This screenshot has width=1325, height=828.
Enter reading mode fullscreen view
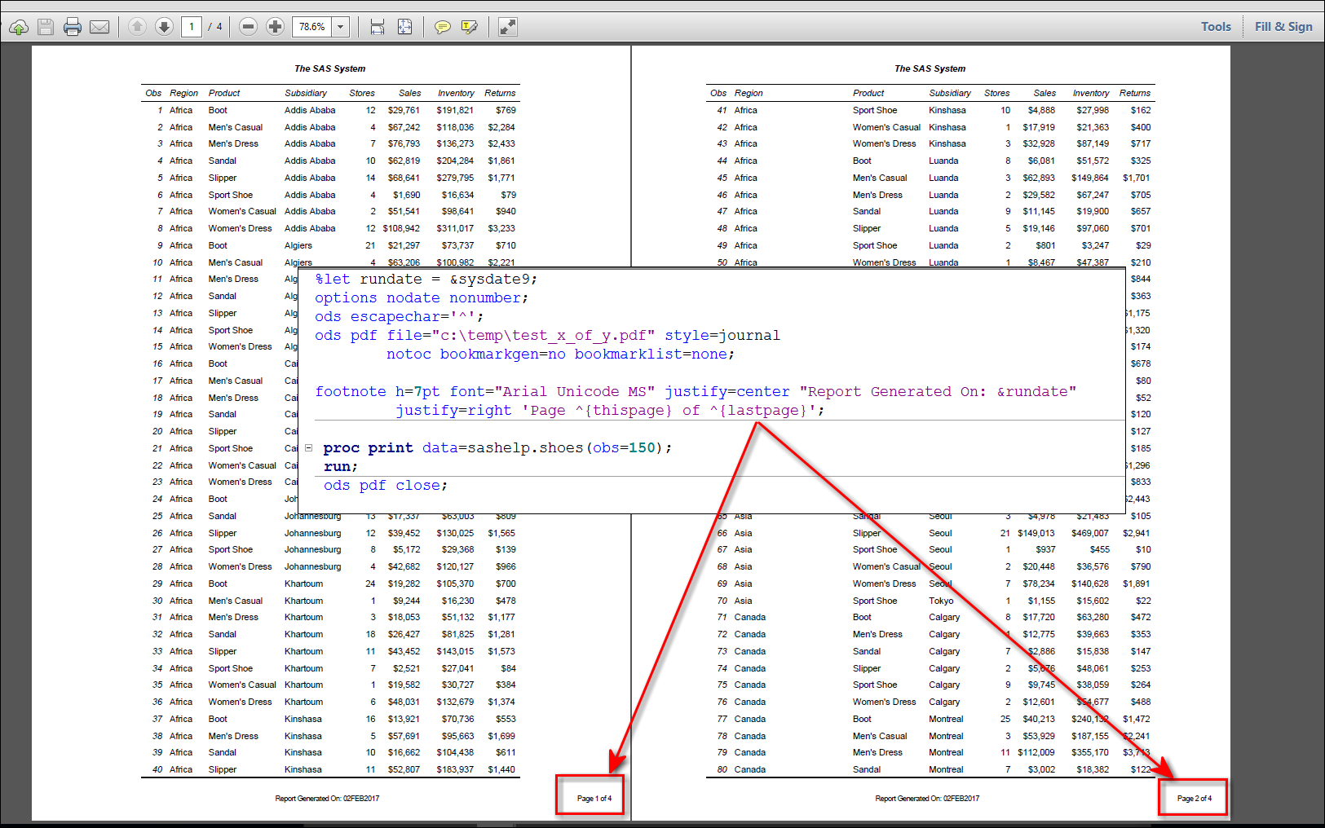pos(507,26)
